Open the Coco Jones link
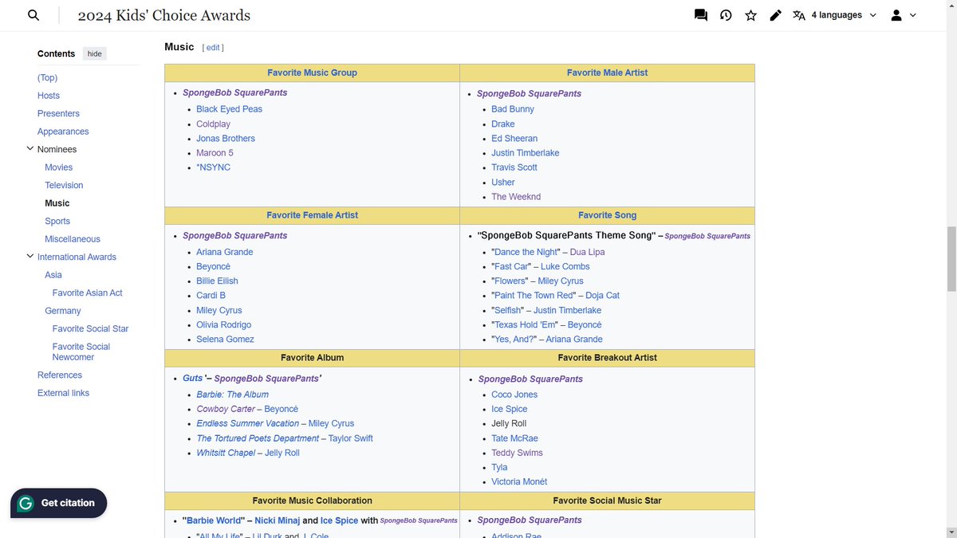 click(x=514, y=395)
